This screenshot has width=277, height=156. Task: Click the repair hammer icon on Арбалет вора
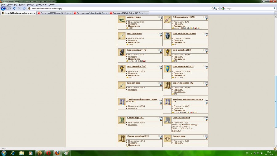161,19
